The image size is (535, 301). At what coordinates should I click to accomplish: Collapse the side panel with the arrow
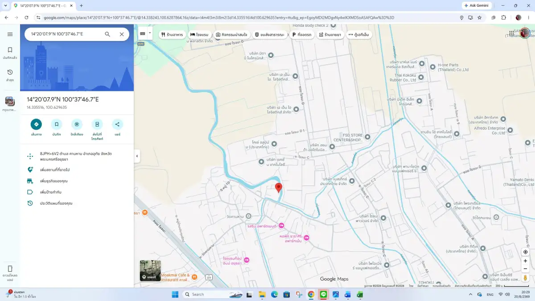tap(137, 156)
